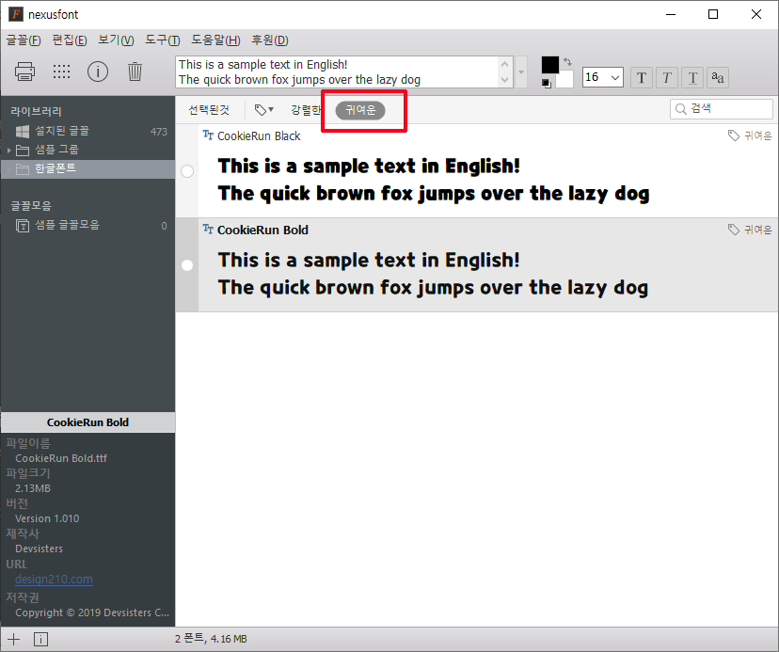Toggle the 귀여운 tag filter pill

click(x=360, y=110)
